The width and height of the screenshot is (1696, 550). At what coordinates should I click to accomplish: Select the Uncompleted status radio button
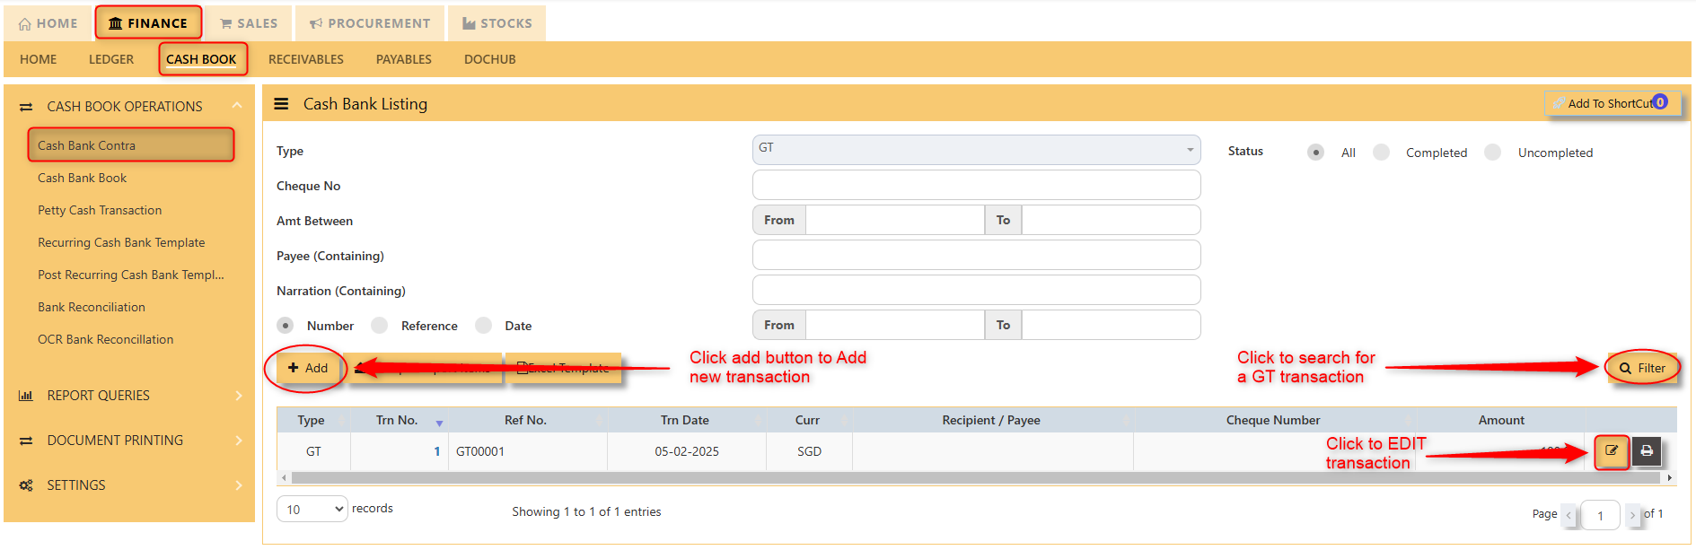1493,153
